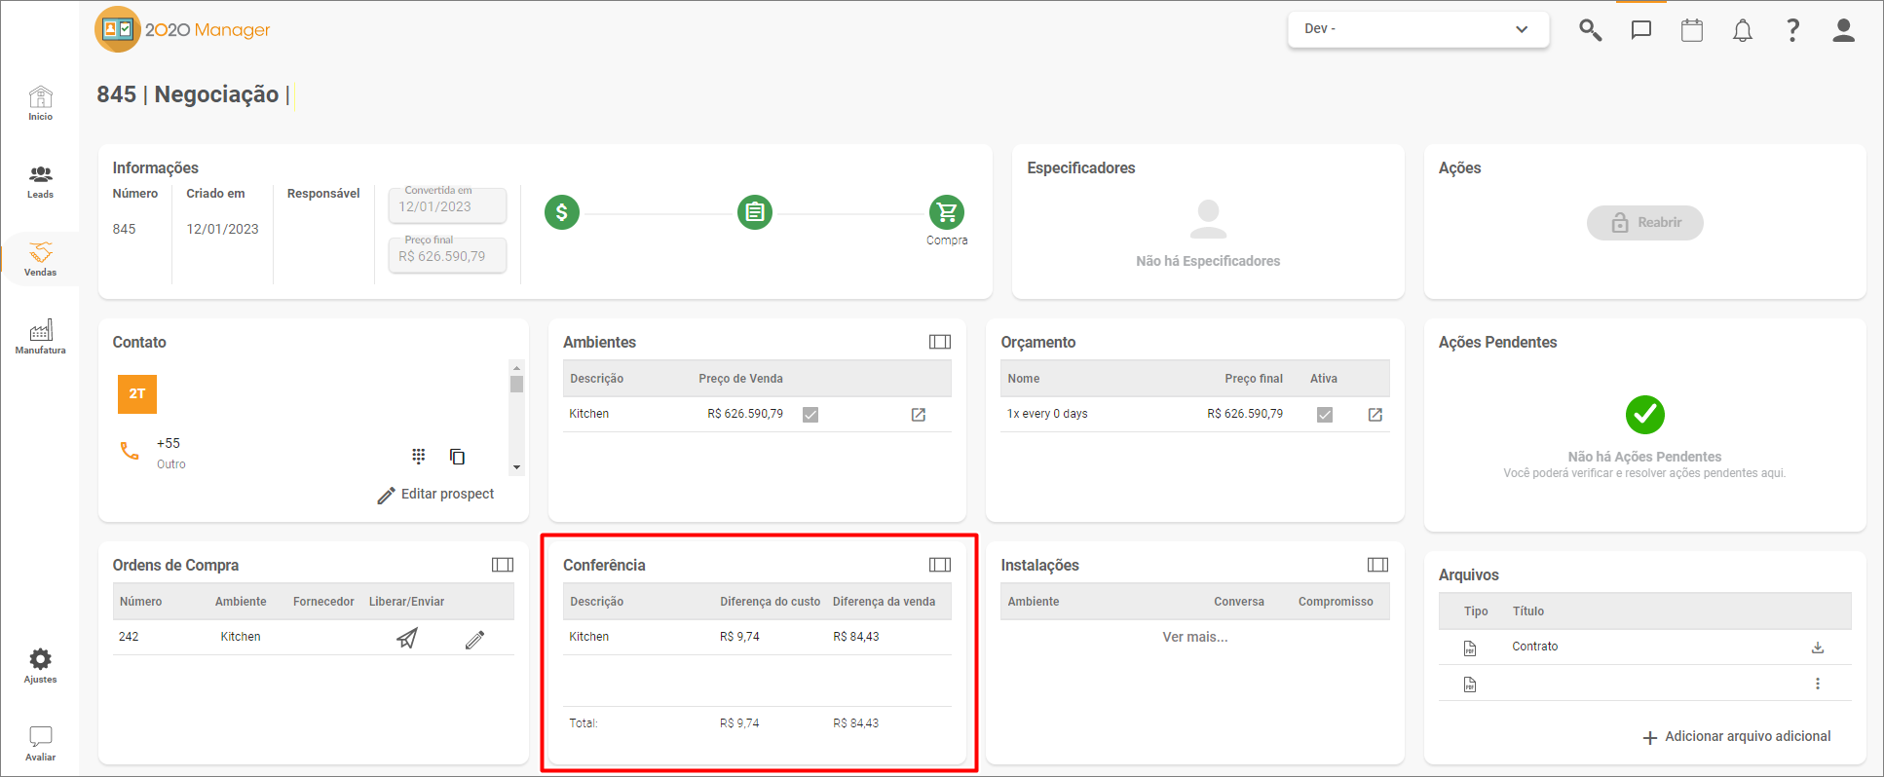Go to Início in the sidebar

point(40,103)
